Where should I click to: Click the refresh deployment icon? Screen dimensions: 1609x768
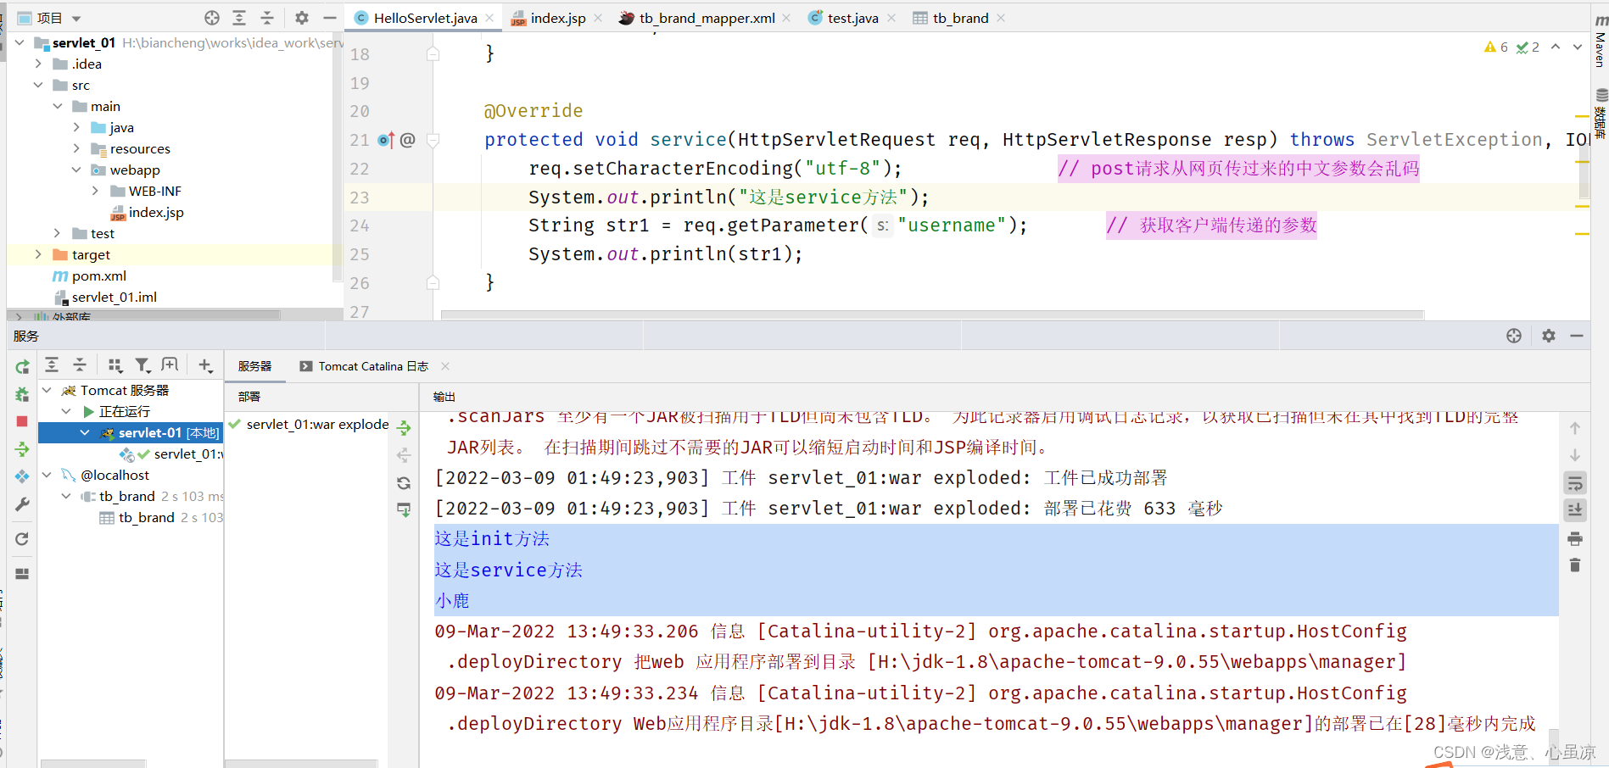404,483
